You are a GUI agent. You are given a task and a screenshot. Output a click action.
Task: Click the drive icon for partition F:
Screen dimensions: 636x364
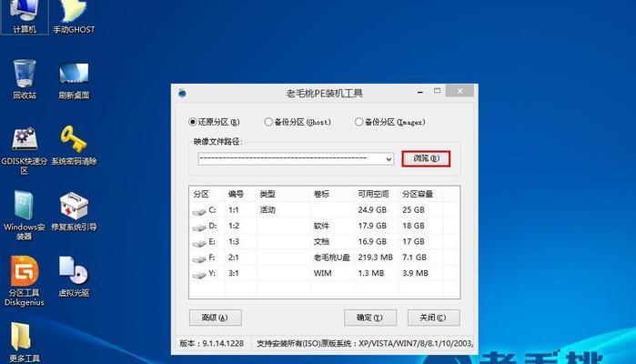[x=199, y=258]
